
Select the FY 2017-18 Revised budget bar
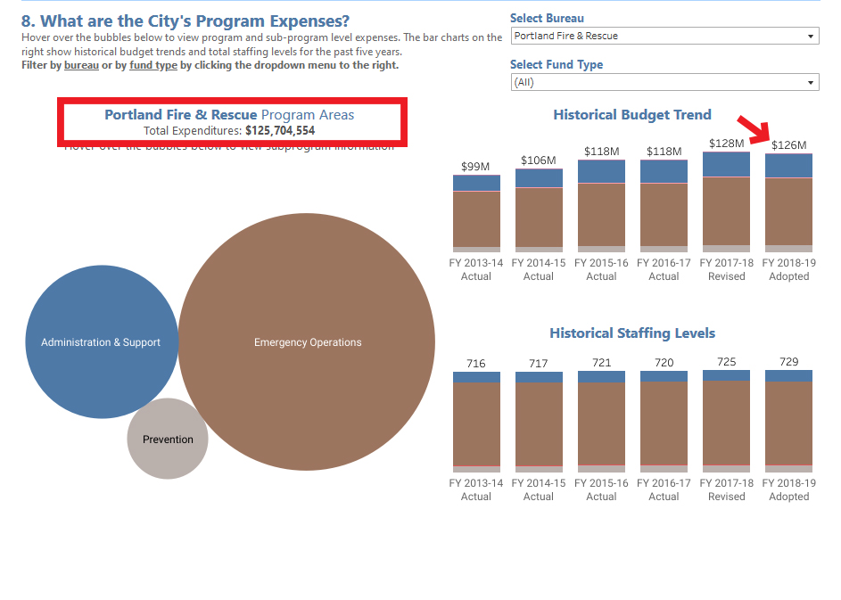726,202
